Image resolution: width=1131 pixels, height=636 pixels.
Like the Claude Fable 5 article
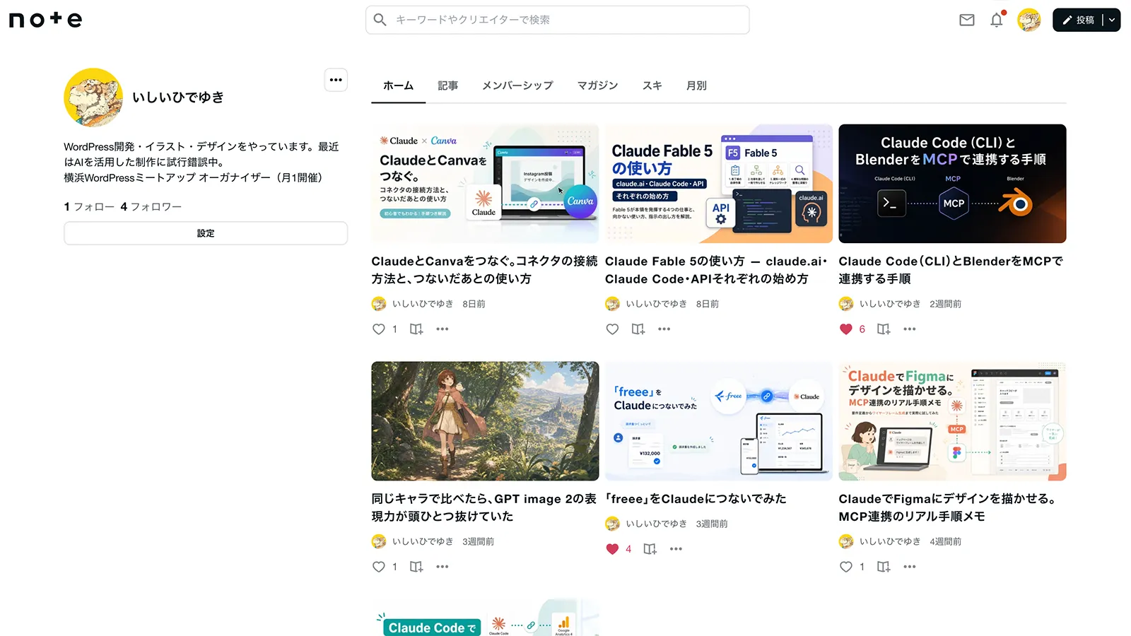[x=612, y=329]
